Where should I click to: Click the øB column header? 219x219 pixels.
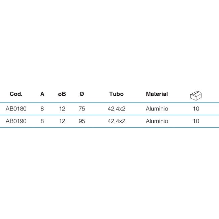tap(62, 94)
